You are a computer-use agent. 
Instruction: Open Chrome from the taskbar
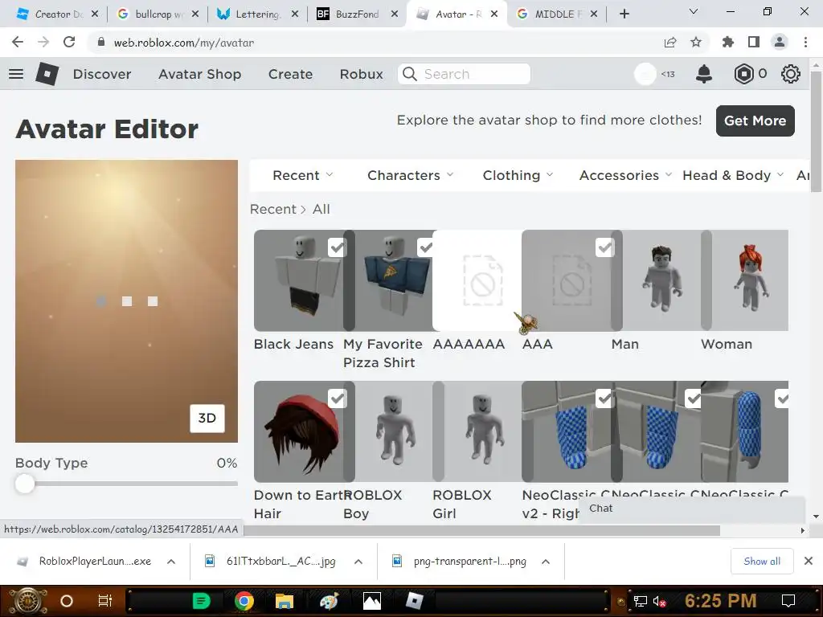coord(244,601)
